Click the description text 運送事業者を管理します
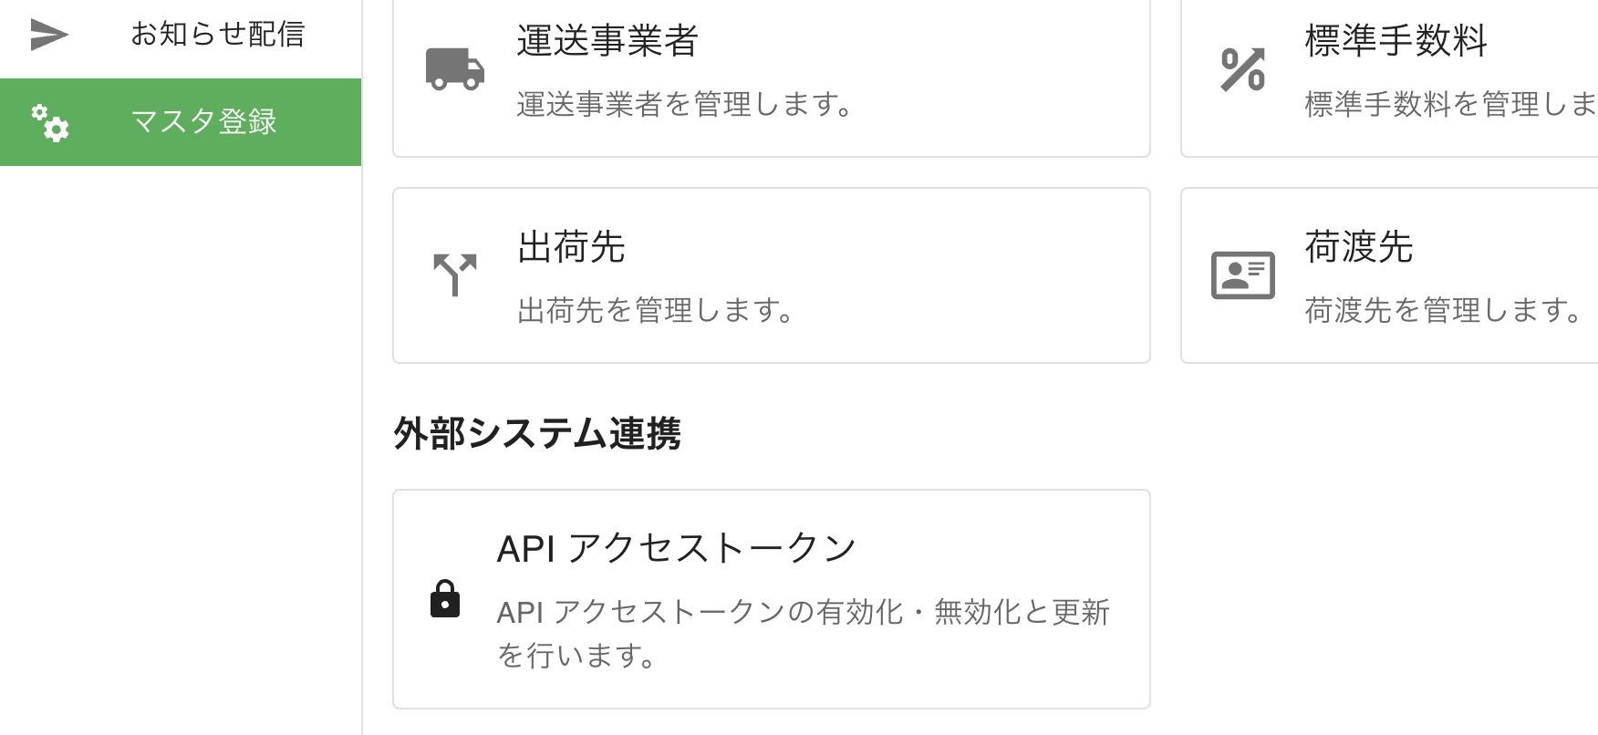This screenshot has height=735, width=1598. pos(682,105)
